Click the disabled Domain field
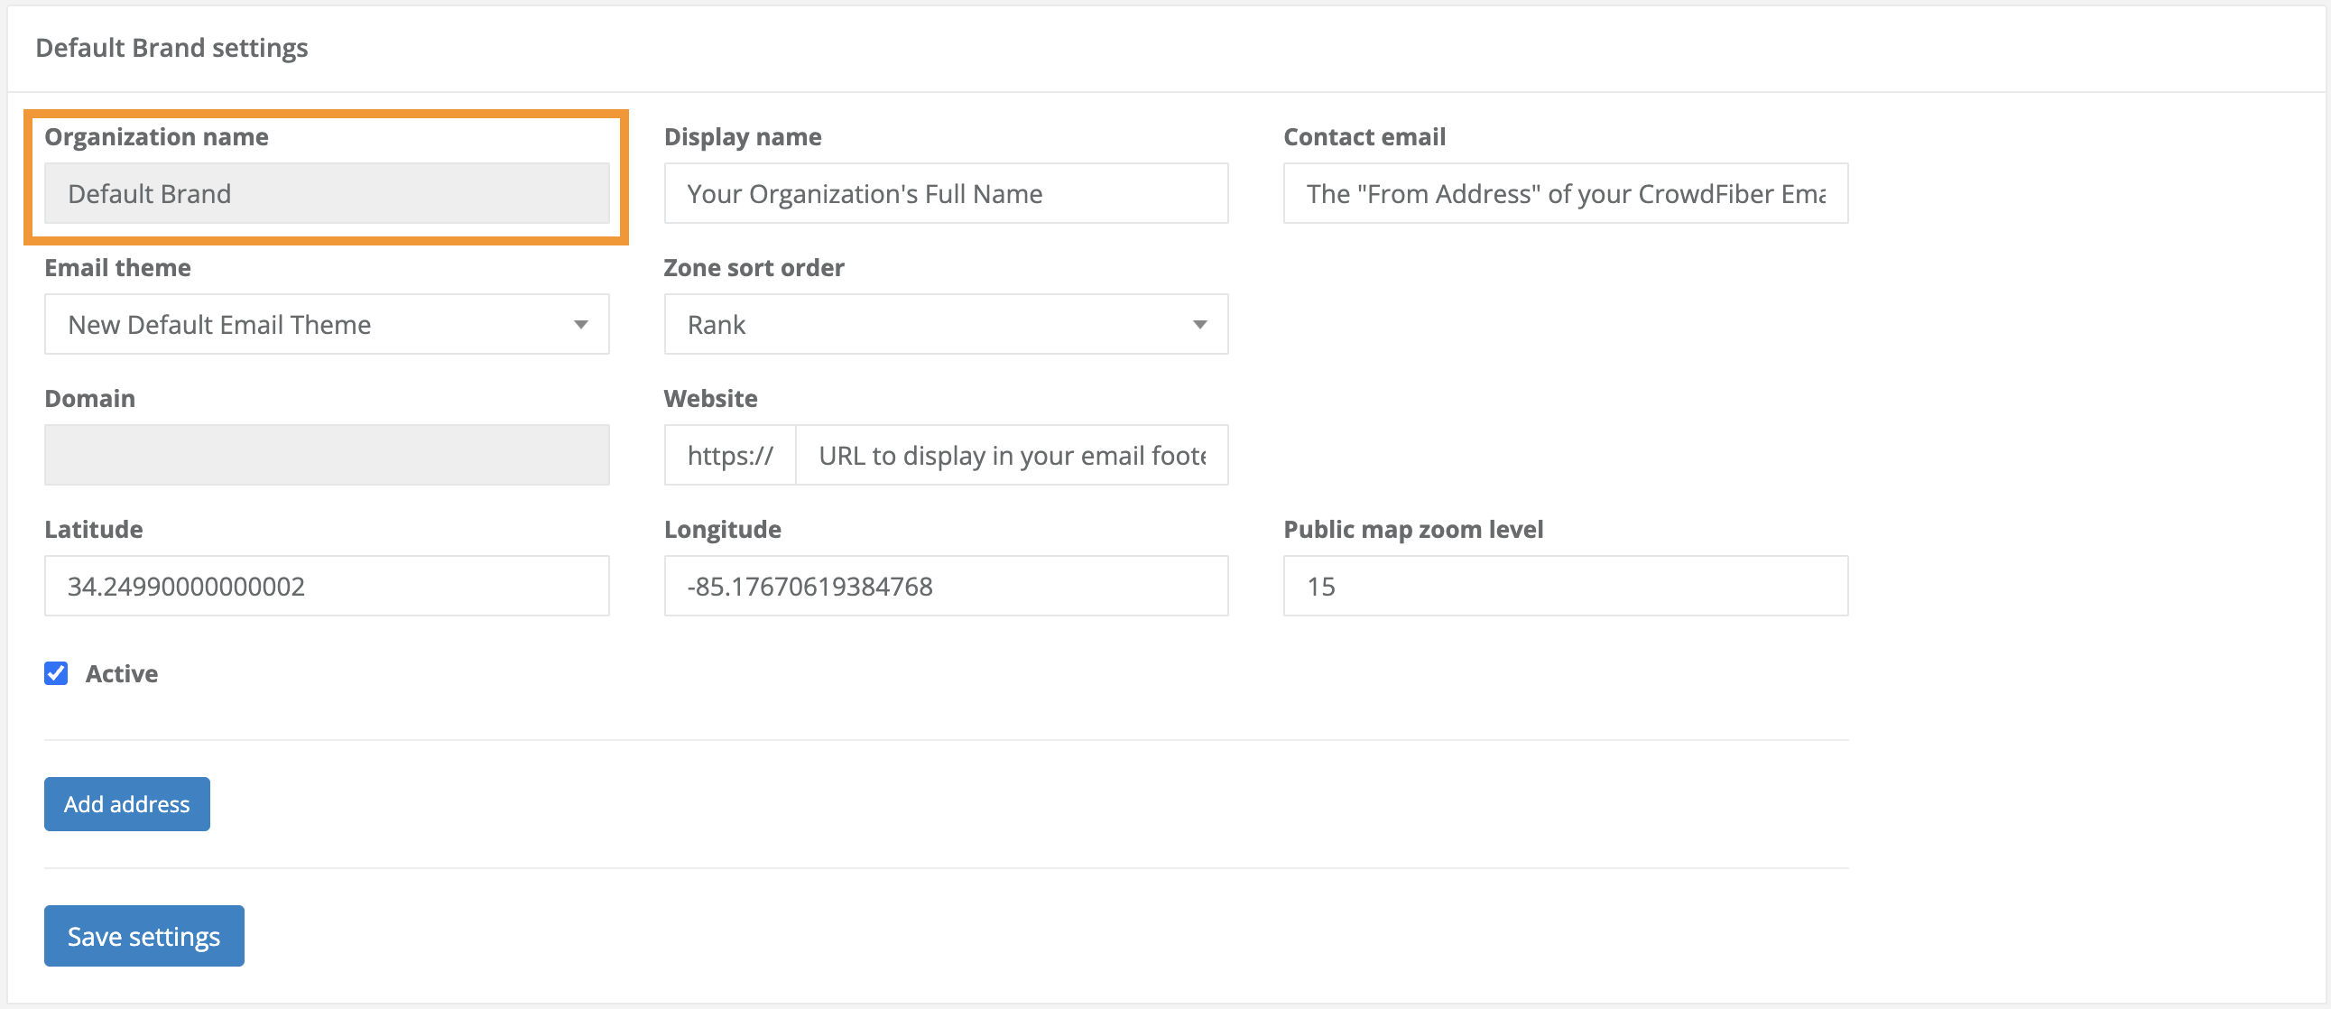The height and width of the screenshot is (1009, 2331). [326, 454]
